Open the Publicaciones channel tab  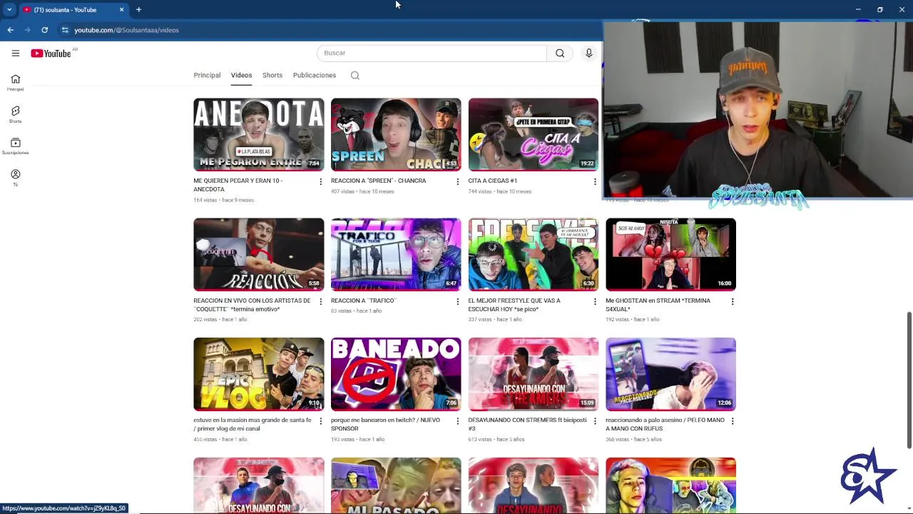pos(314,75)
